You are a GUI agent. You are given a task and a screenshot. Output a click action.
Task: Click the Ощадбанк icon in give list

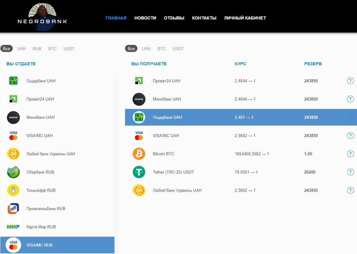click(13, 81)
